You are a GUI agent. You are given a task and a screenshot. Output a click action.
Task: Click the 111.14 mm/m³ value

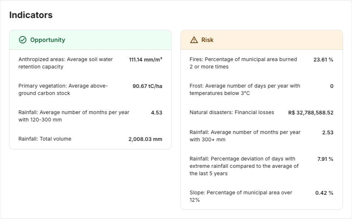coord(146,59)
